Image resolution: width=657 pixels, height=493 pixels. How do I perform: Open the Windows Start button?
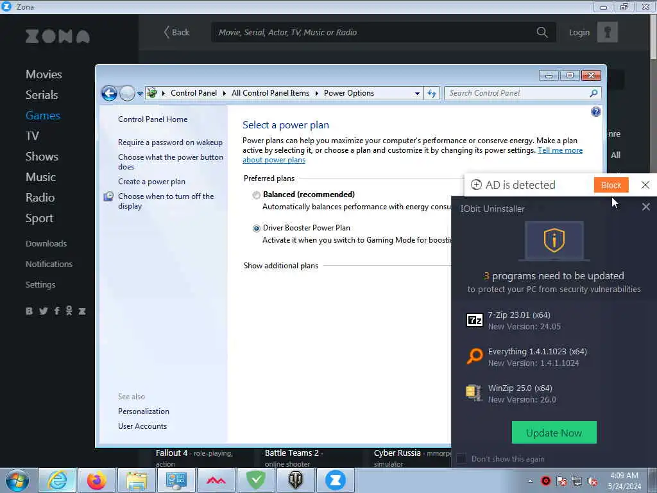pyautogui.click(x=17, y=480)
